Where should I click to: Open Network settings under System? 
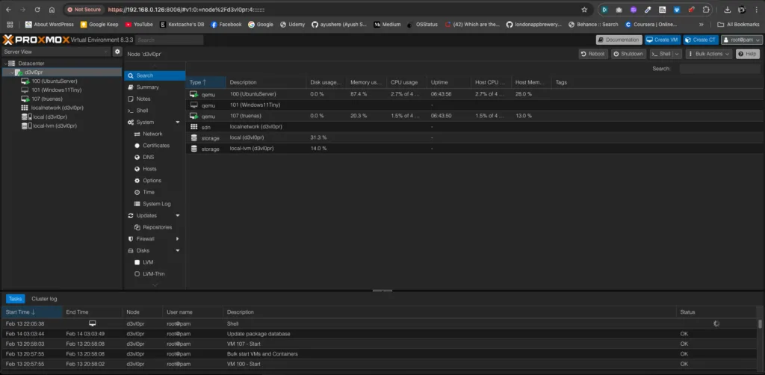pyautogui.click(x=154, y=134)
